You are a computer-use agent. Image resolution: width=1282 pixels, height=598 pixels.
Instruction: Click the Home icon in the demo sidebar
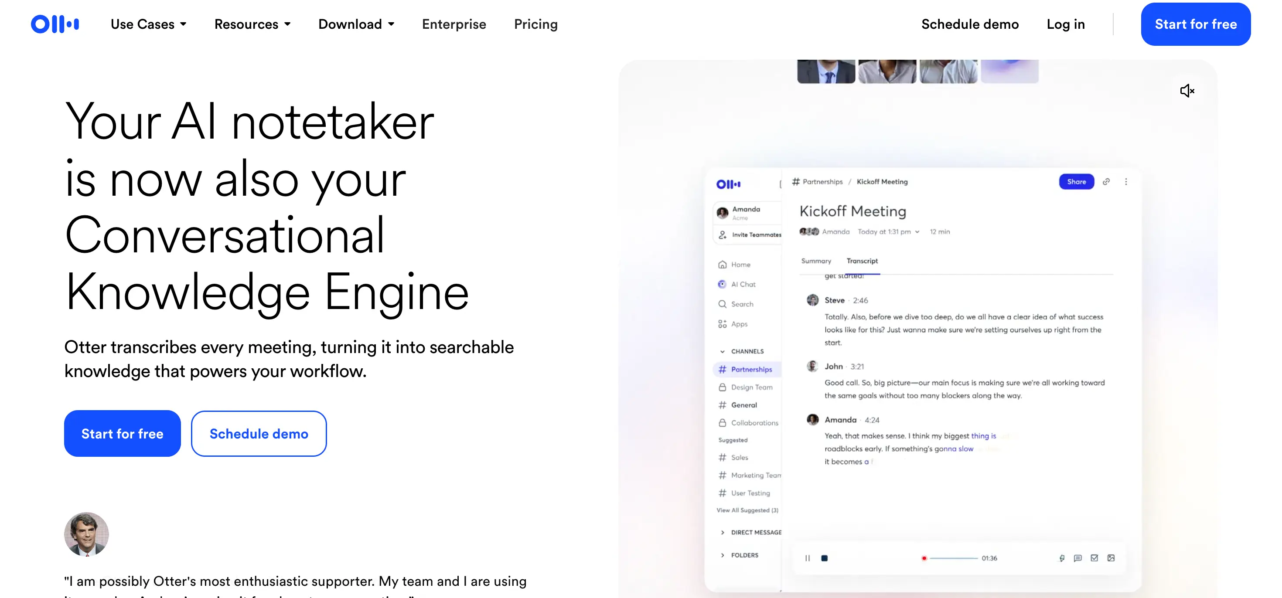722,265
